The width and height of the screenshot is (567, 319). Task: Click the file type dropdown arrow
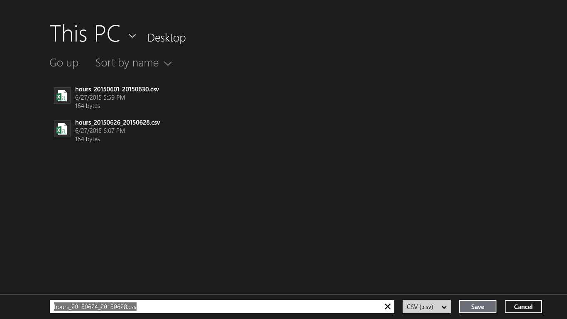click(x=444, y=307)
